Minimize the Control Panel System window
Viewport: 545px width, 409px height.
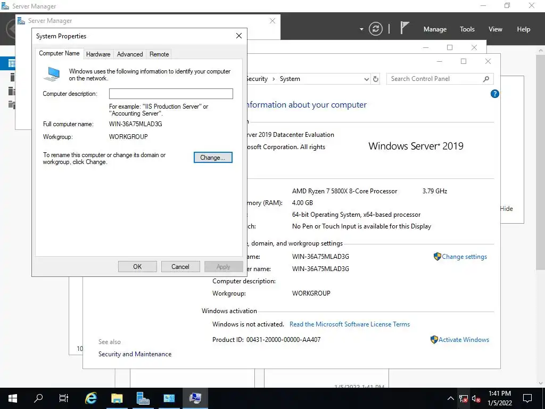click(439, 61)
